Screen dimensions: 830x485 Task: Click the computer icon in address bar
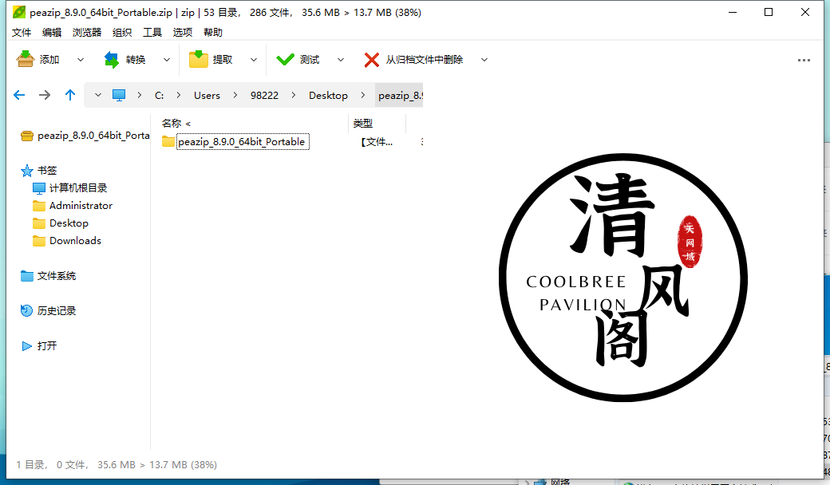[119, 95]
